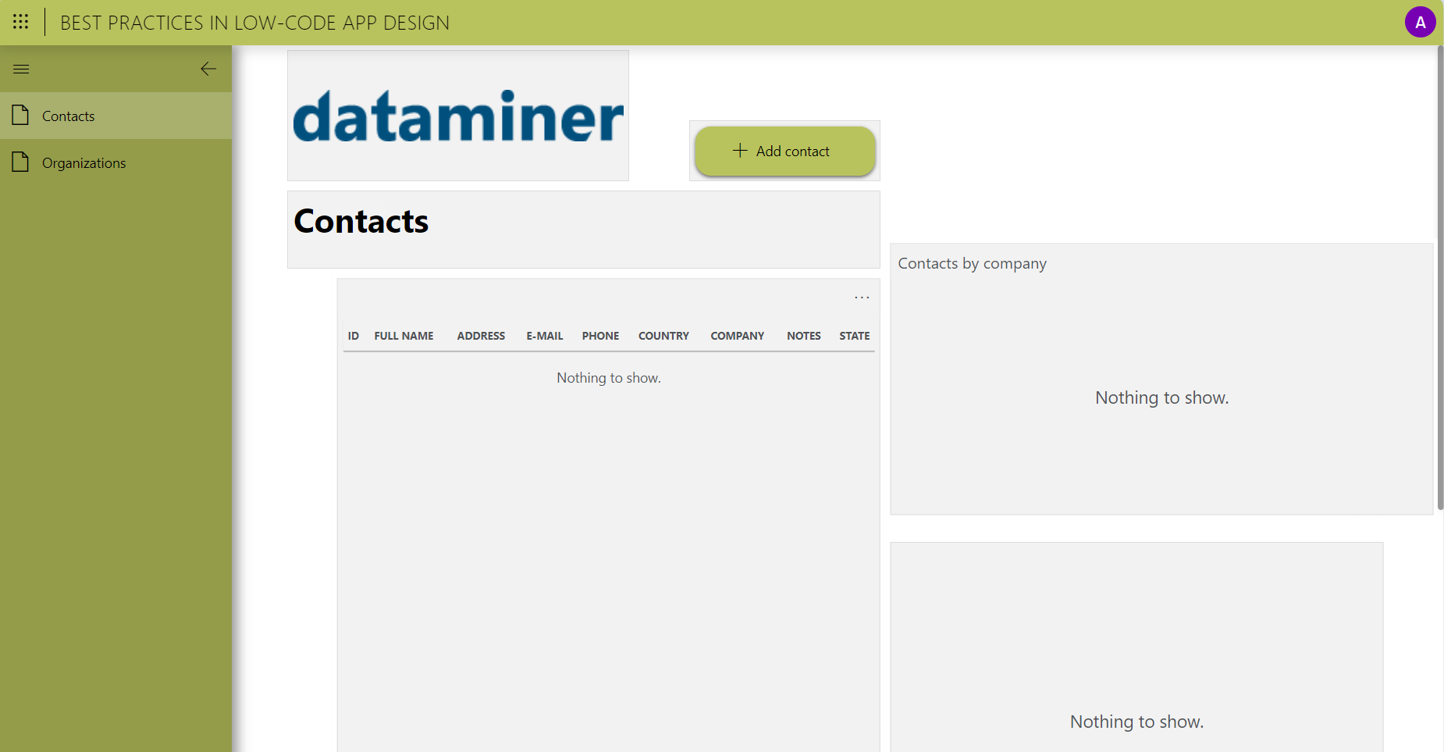Click the Contacts by company panel title

tap(972, 264)
